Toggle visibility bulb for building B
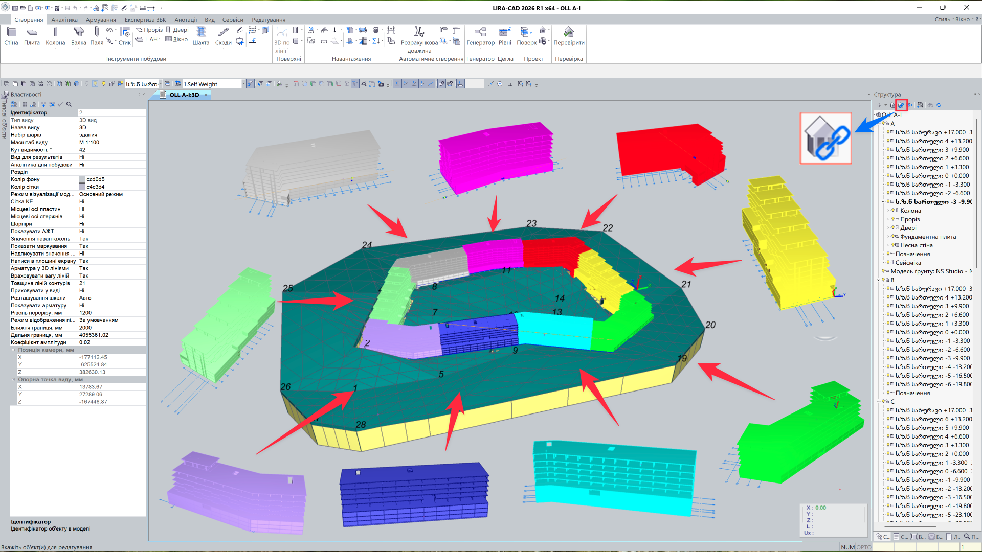The width and height of the screenshot is (982, 552). 883,280
